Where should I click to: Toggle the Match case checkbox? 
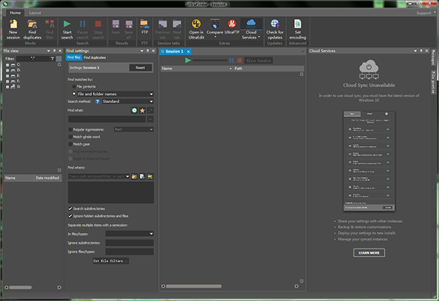(x=70, y=144)
